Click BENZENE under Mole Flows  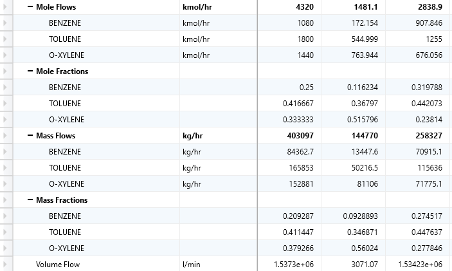65,23
